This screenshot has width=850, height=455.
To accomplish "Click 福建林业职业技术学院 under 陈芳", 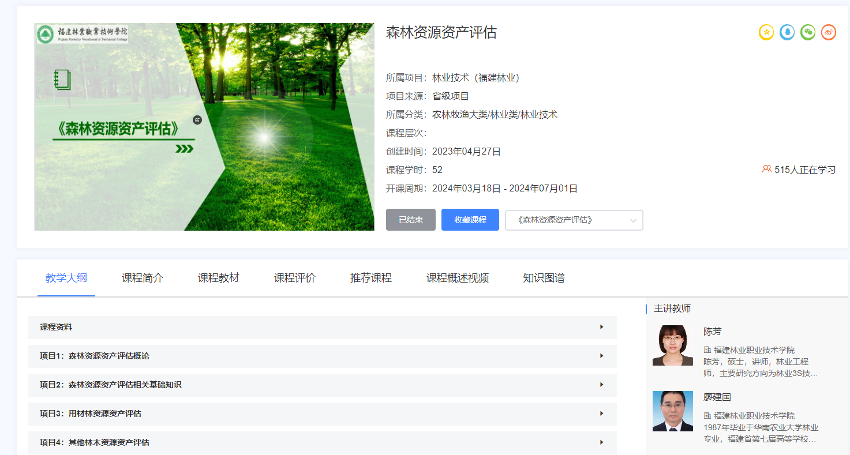I will (x=754, y=350).
